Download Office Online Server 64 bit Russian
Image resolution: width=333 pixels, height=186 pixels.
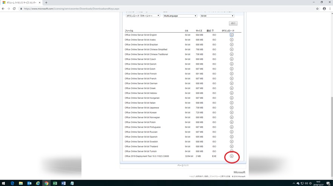point(231,132)
